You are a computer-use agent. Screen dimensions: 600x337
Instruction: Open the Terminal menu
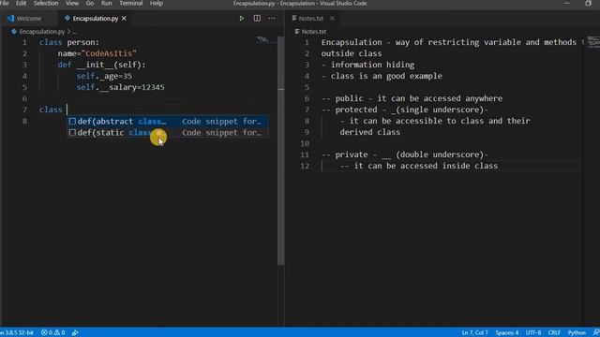tap(131, 4)
